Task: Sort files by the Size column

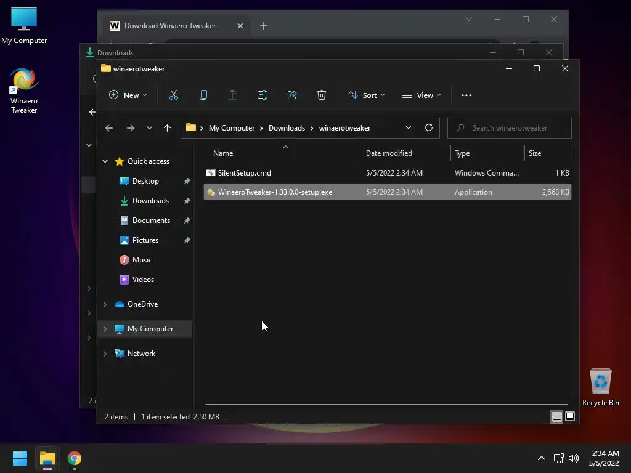Action: click(535, 153)
